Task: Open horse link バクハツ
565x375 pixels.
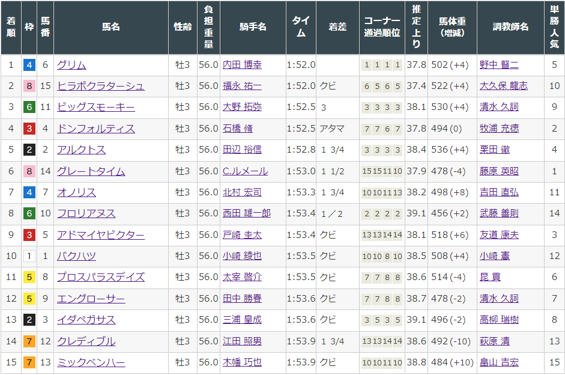Action: click(x=76, y=256)
